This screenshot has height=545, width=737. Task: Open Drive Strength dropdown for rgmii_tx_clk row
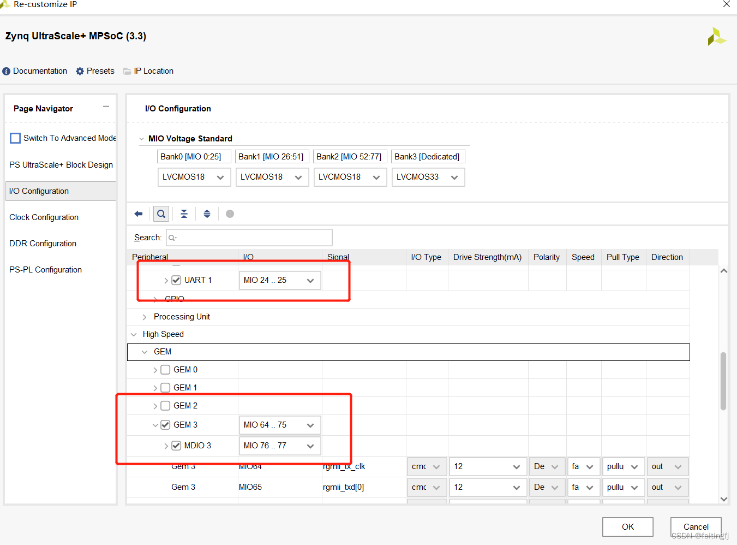pyautogui.click(x=488, y=466)
